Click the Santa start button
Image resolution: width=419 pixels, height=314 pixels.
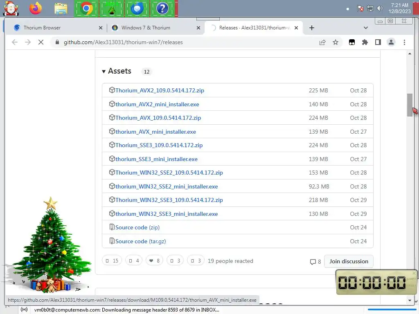[11, 8]
